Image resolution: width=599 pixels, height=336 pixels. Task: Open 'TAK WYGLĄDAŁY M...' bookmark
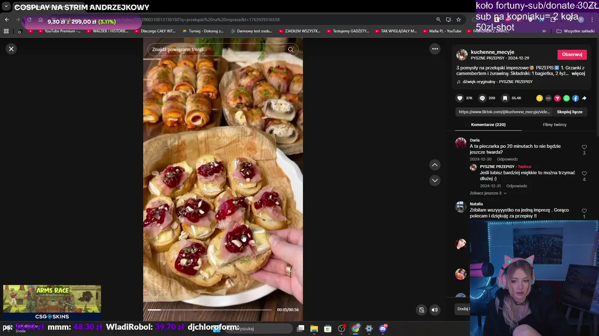click(x=395, y=31)
